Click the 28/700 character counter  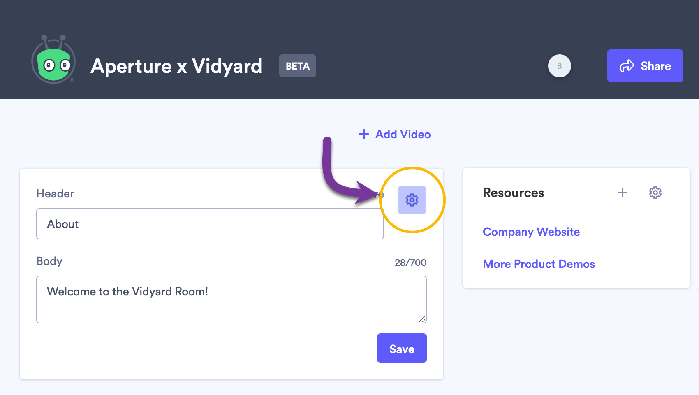410,263
